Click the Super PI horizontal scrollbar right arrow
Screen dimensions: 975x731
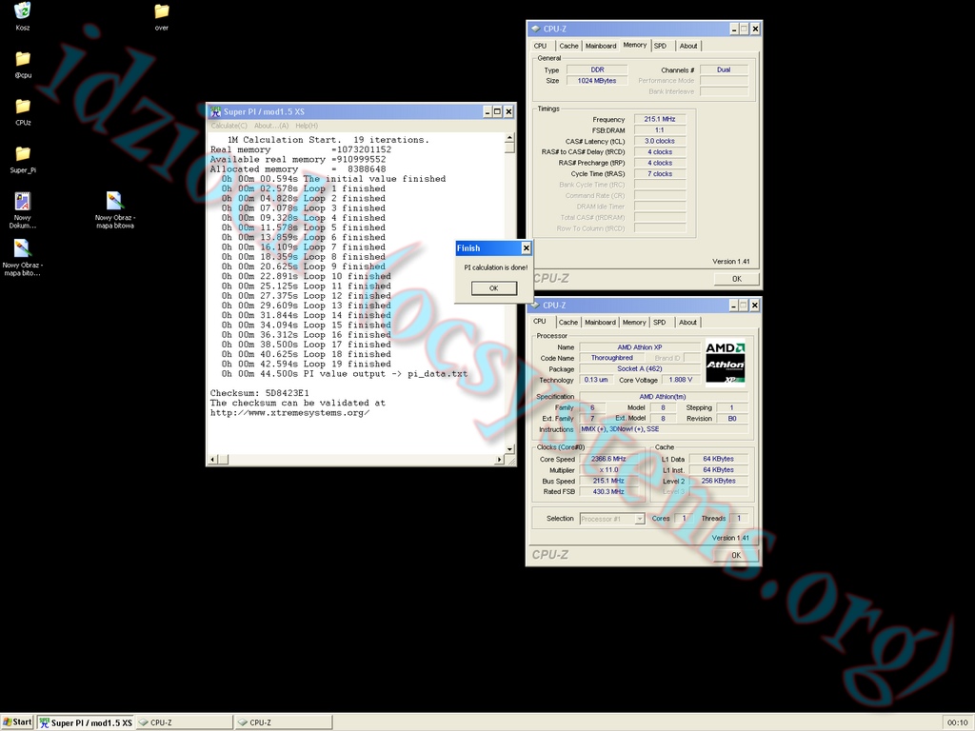(499, 460)
